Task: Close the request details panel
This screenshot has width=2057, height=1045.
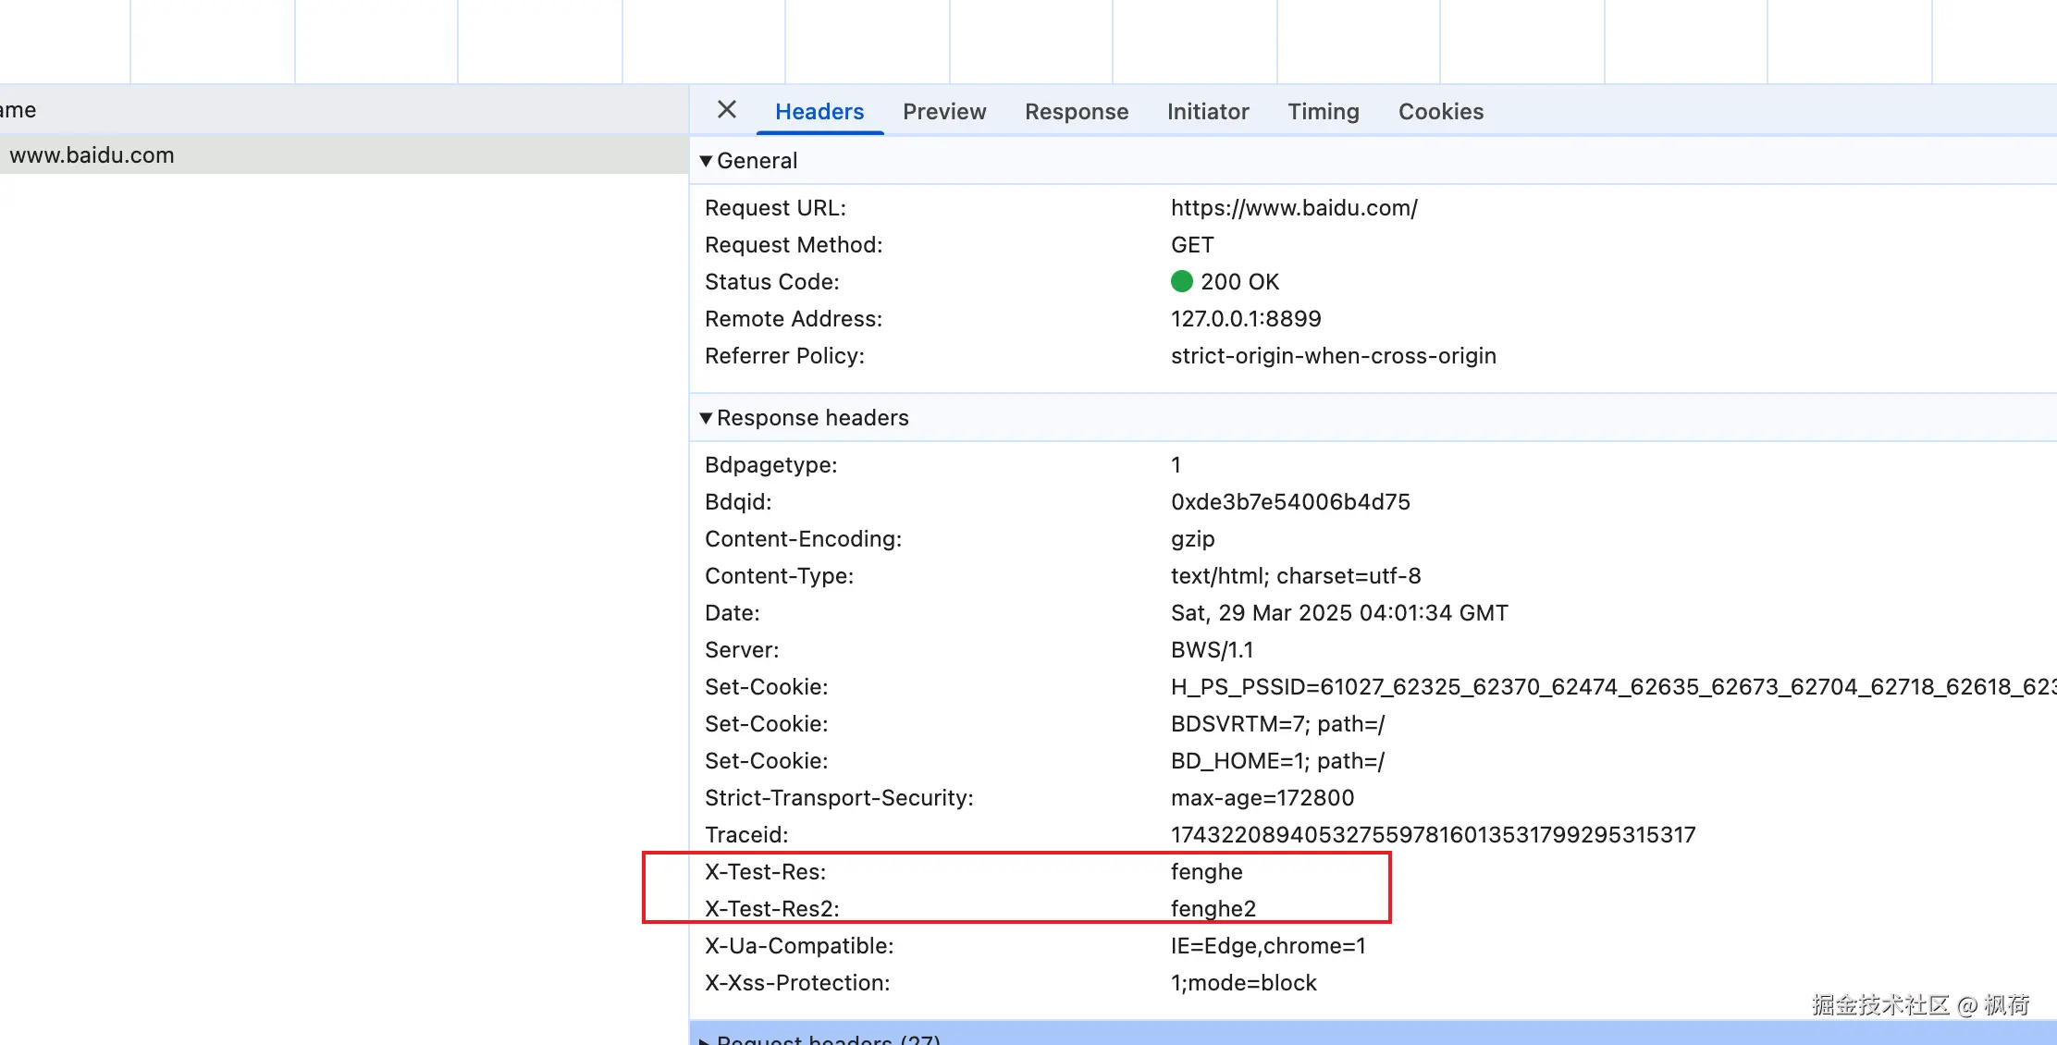Action: click(x=727, y=110)
